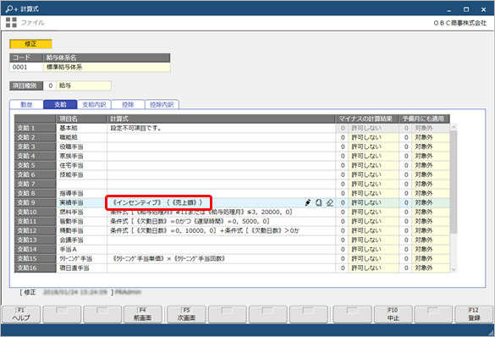Click the 予備月にも適用 code 0 in 支給 6 row
The height and width of the screenshot is (337, 495).
click(405, 174)
